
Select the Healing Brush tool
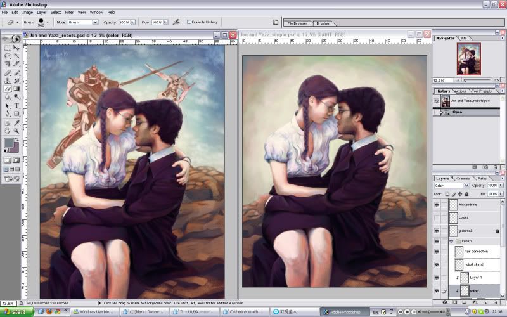[8, 73]
